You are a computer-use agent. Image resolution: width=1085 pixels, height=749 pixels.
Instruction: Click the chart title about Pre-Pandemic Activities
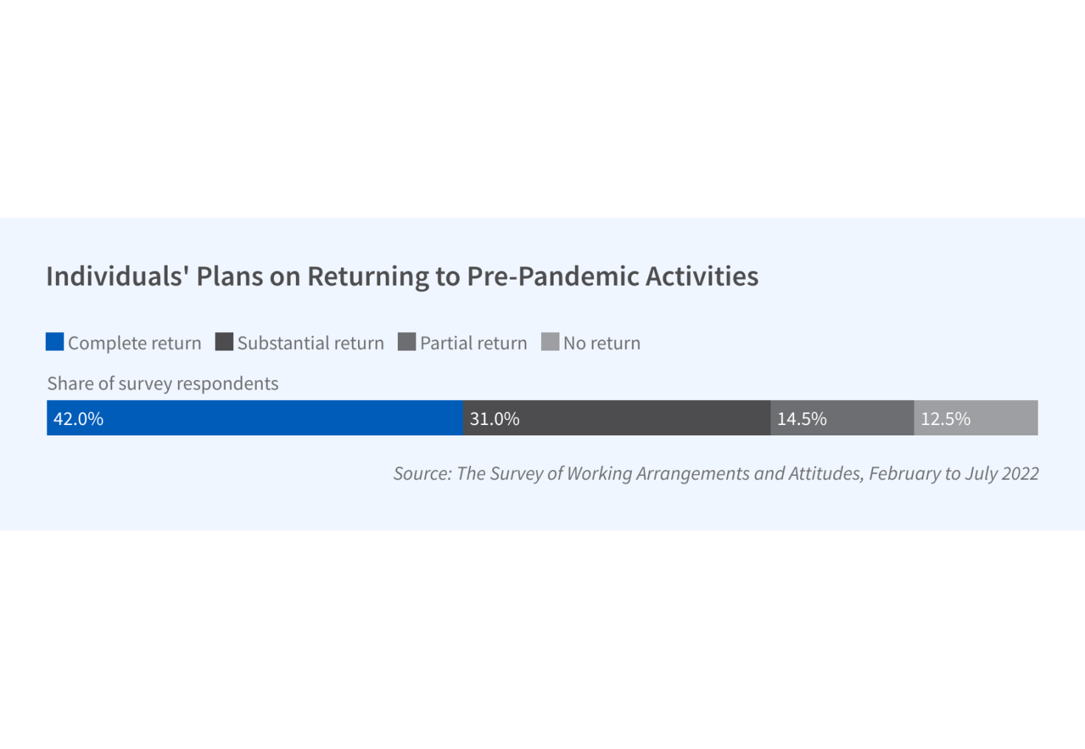pyautogui.click(x=402, y=276)
